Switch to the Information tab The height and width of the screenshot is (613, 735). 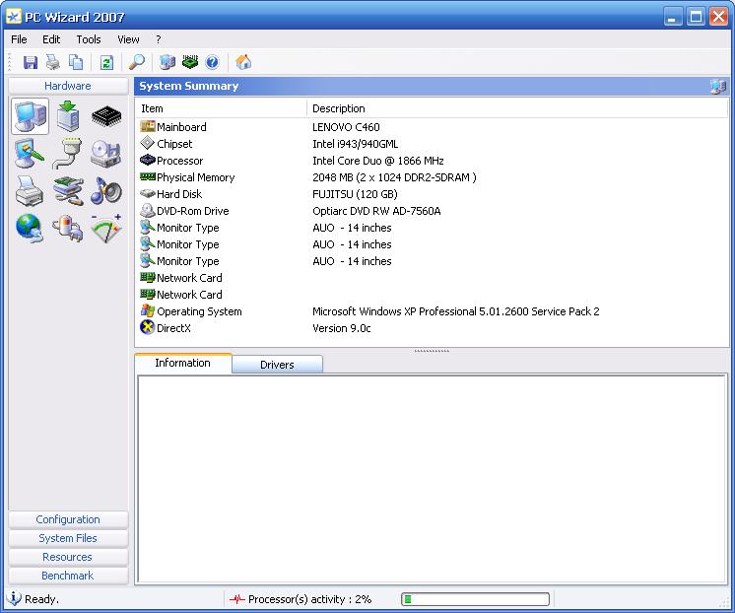[x=183, y=363]
